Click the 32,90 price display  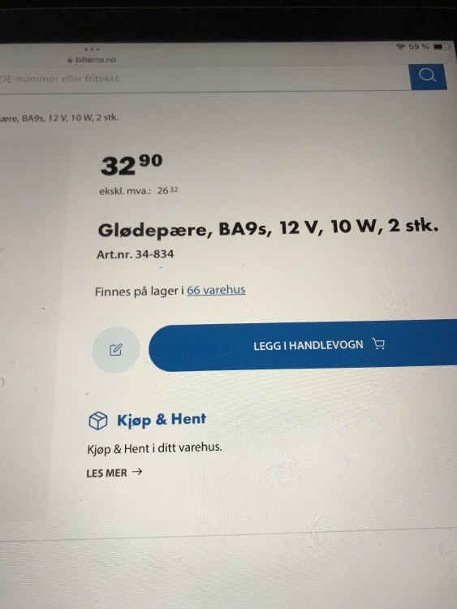131,165
